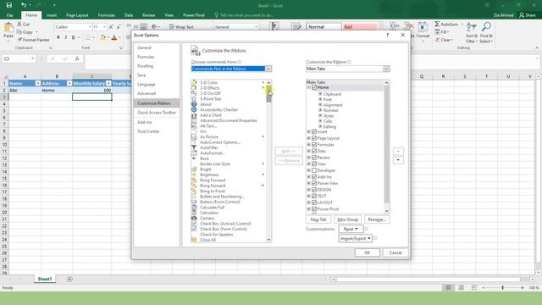Image resolution: width=542 pixels, height=305 pixels.
Task: Click the Help question mark in dialog
Action: [388, 35]
